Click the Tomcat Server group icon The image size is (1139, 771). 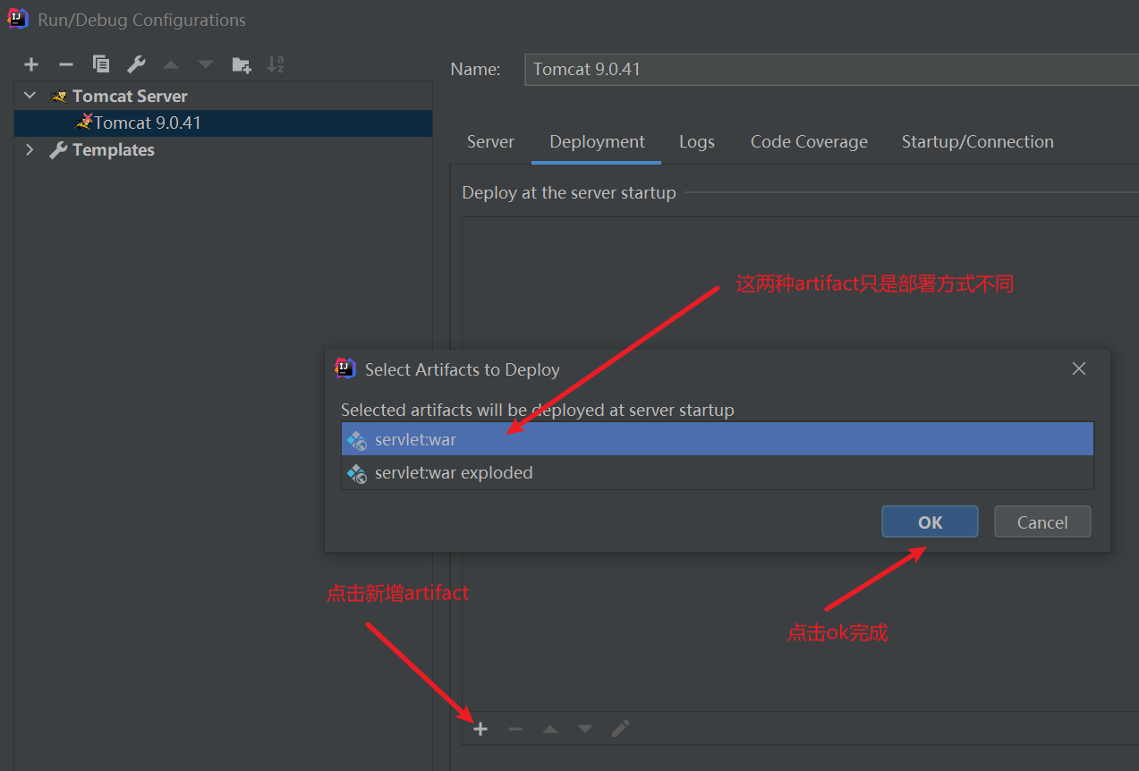pyautogui.click(x=59, y=96)
